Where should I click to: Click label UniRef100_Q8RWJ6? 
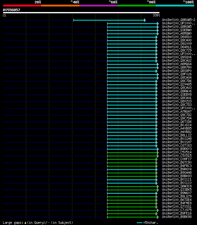(177, 91)
